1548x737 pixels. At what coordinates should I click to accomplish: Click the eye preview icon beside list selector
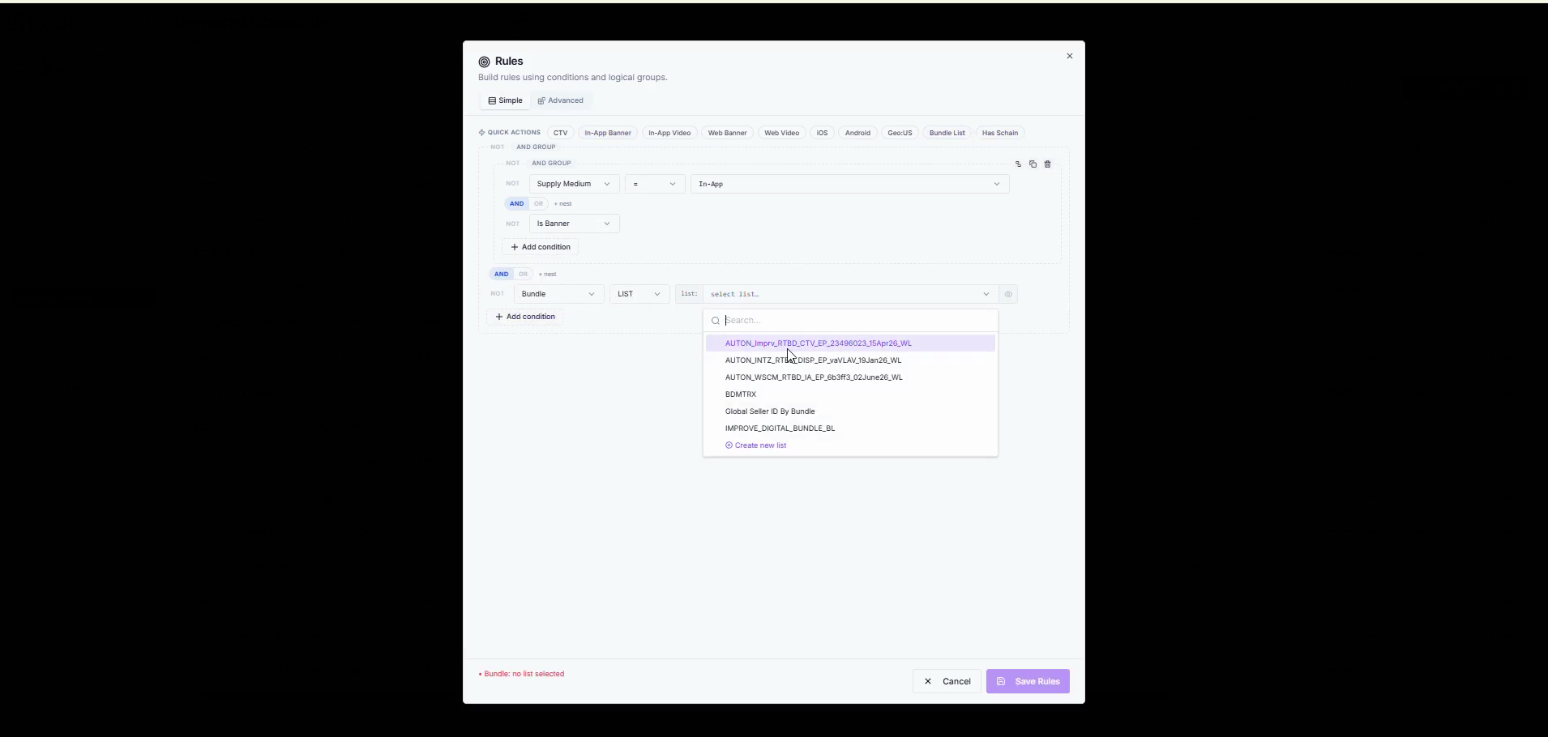pyautogui.click(x=1008, y=294)
